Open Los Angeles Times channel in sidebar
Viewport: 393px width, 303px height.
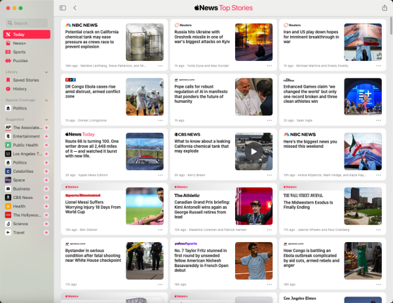click(27, 154)
